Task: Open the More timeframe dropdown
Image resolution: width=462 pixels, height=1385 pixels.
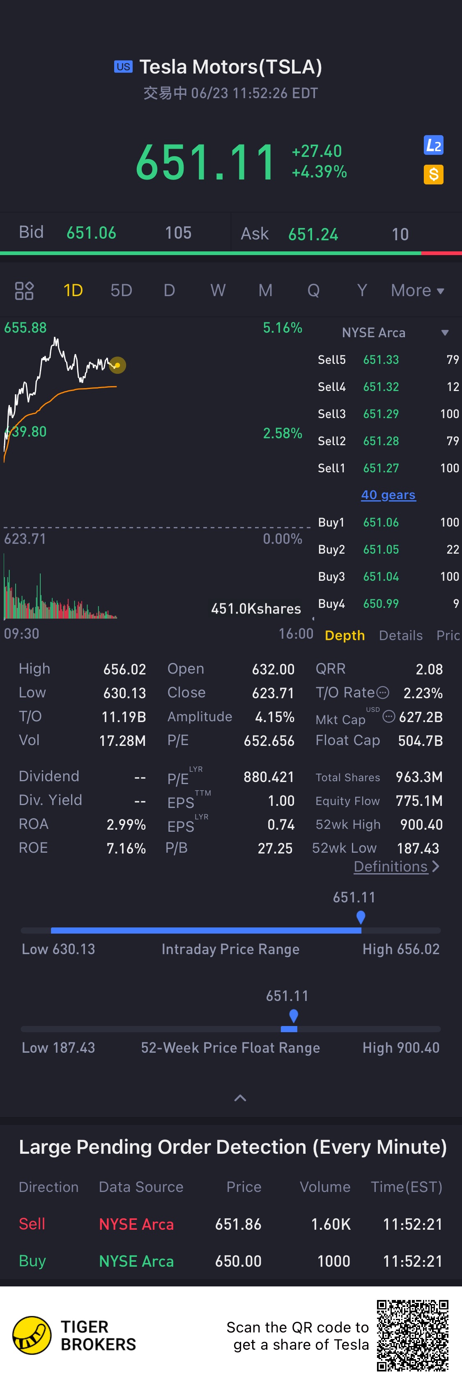Action: [417, 291]
